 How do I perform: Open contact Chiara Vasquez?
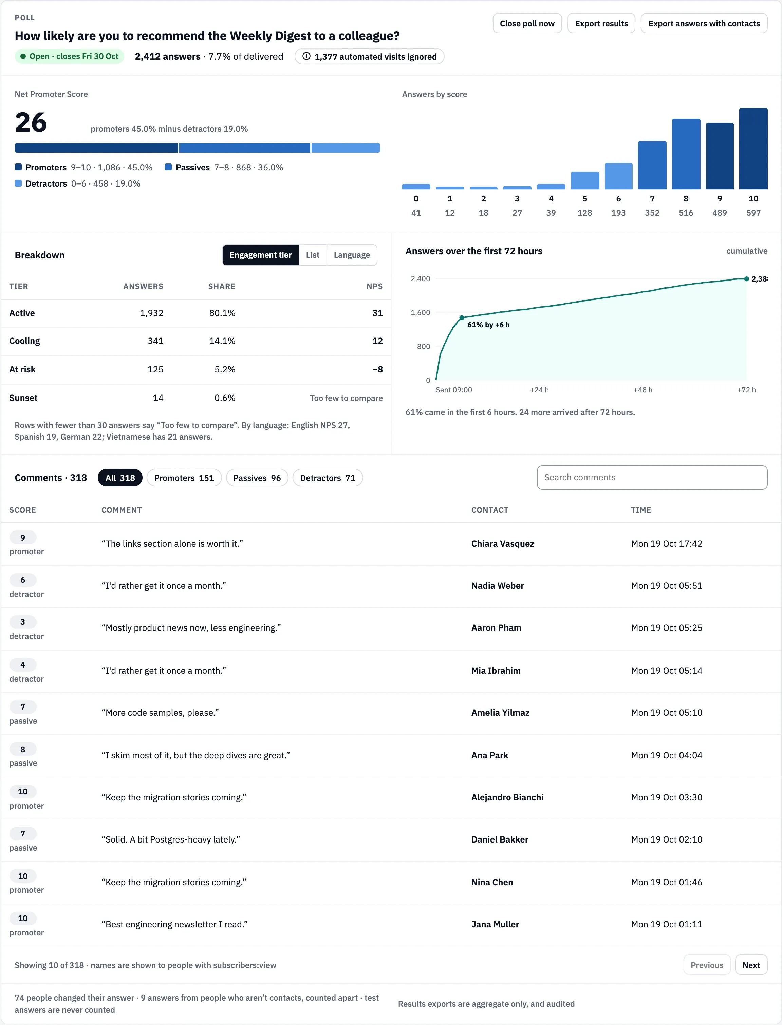point(502,543)
